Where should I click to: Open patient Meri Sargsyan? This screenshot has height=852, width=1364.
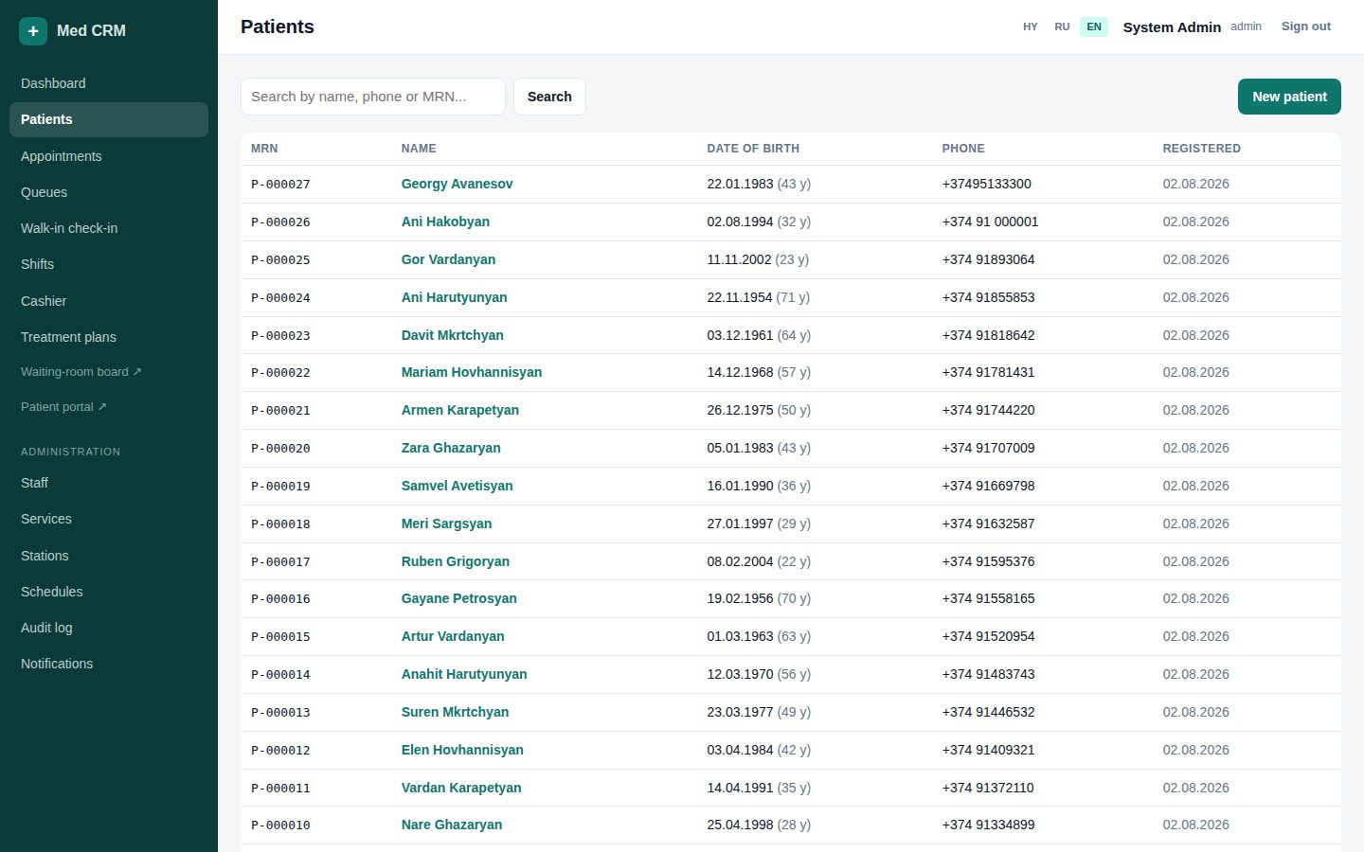click(446, 524)
